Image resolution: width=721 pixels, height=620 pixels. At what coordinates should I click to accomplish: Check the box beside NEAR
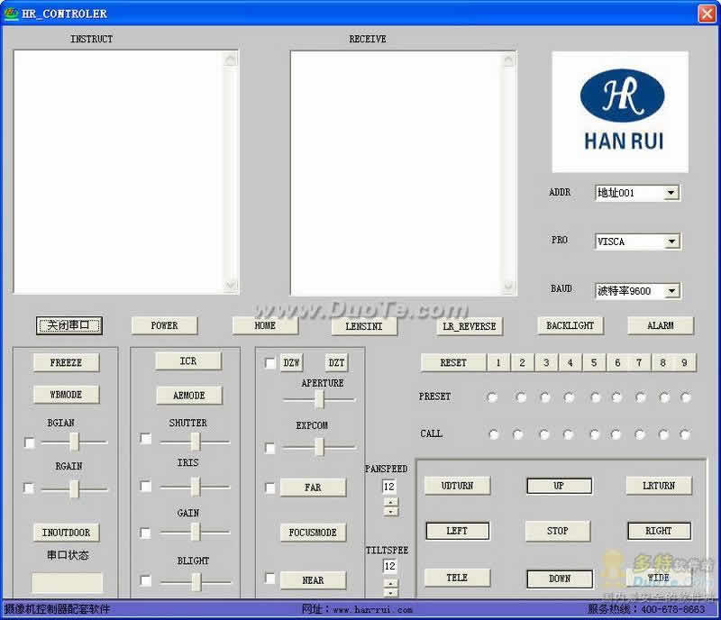tap(269, 579)
